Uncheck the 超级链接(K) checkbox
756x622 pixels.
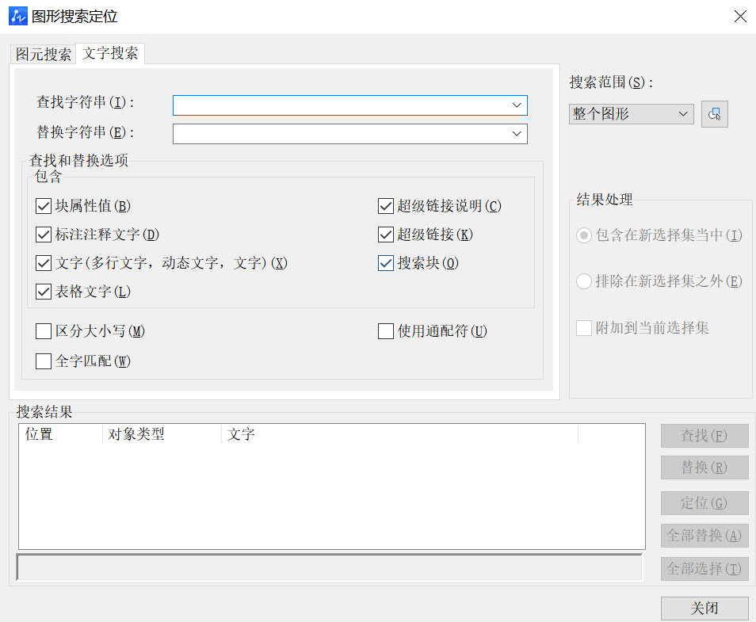point(386,235)
